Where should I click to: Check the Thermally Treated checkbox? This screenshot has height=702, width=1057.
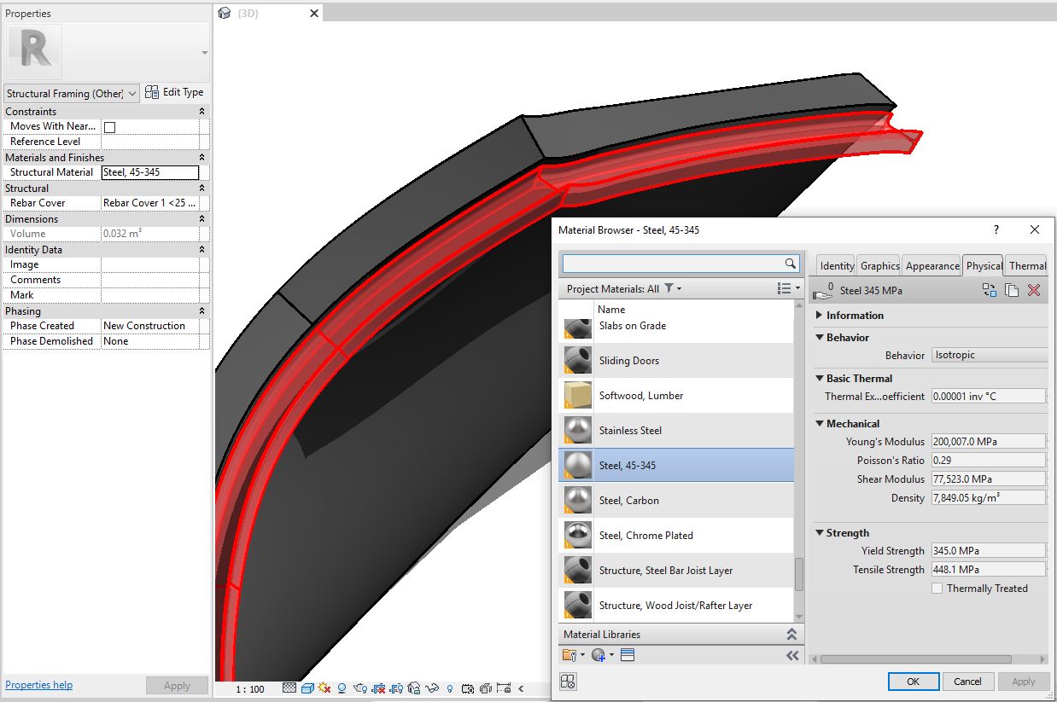click(937, 588)
